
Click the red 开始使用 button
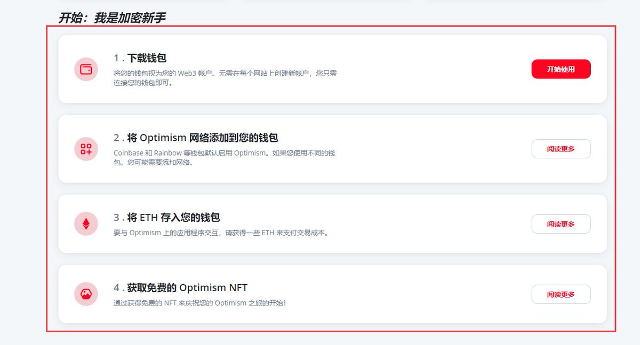(x=561, y=69)
